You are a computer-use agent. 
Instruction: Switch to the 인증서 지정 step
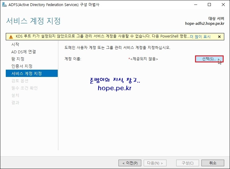[x=22, y=66]
